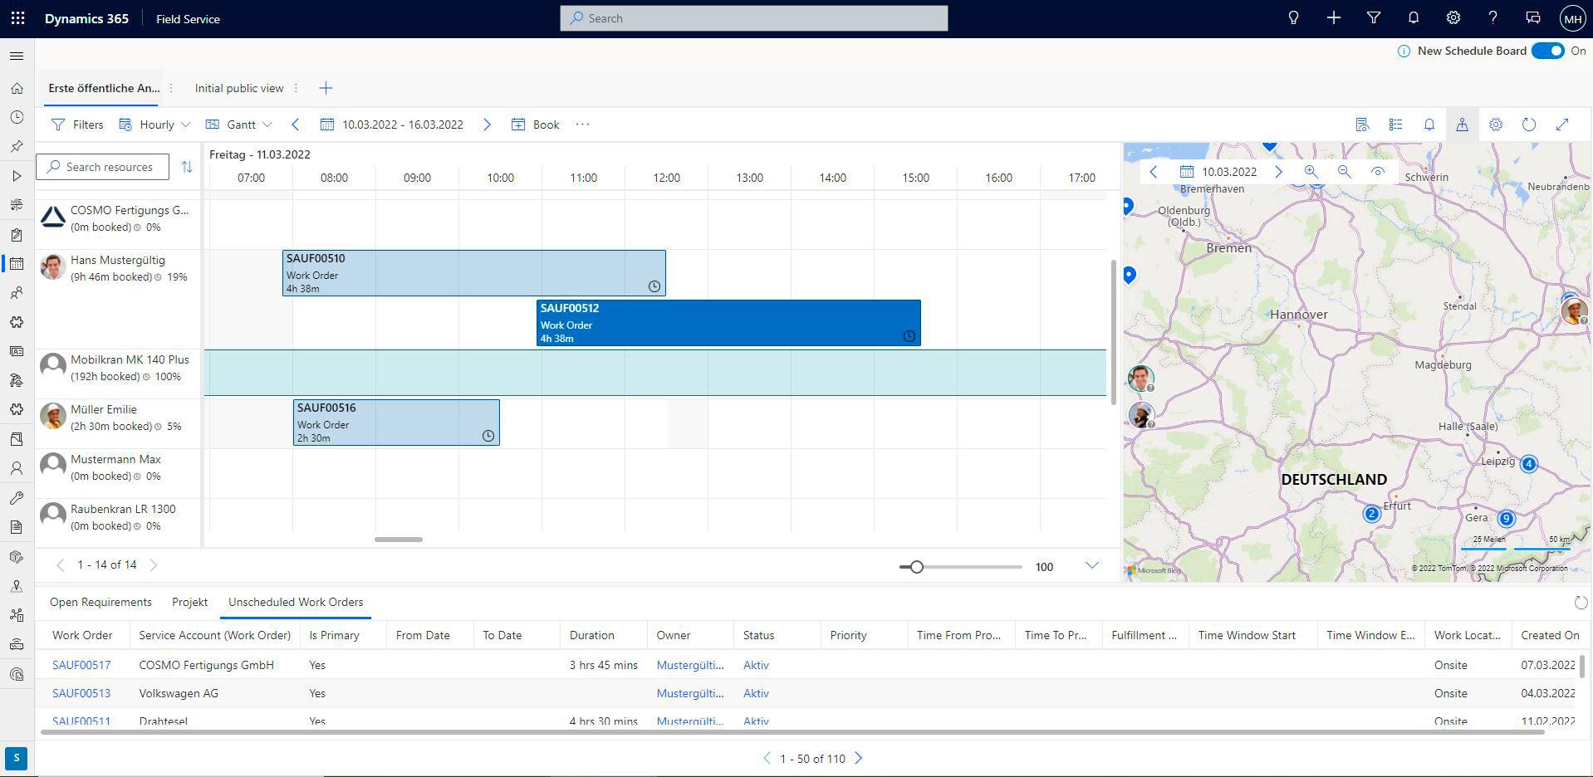Open the Hourly view dropdown

(x=154, y=125)
